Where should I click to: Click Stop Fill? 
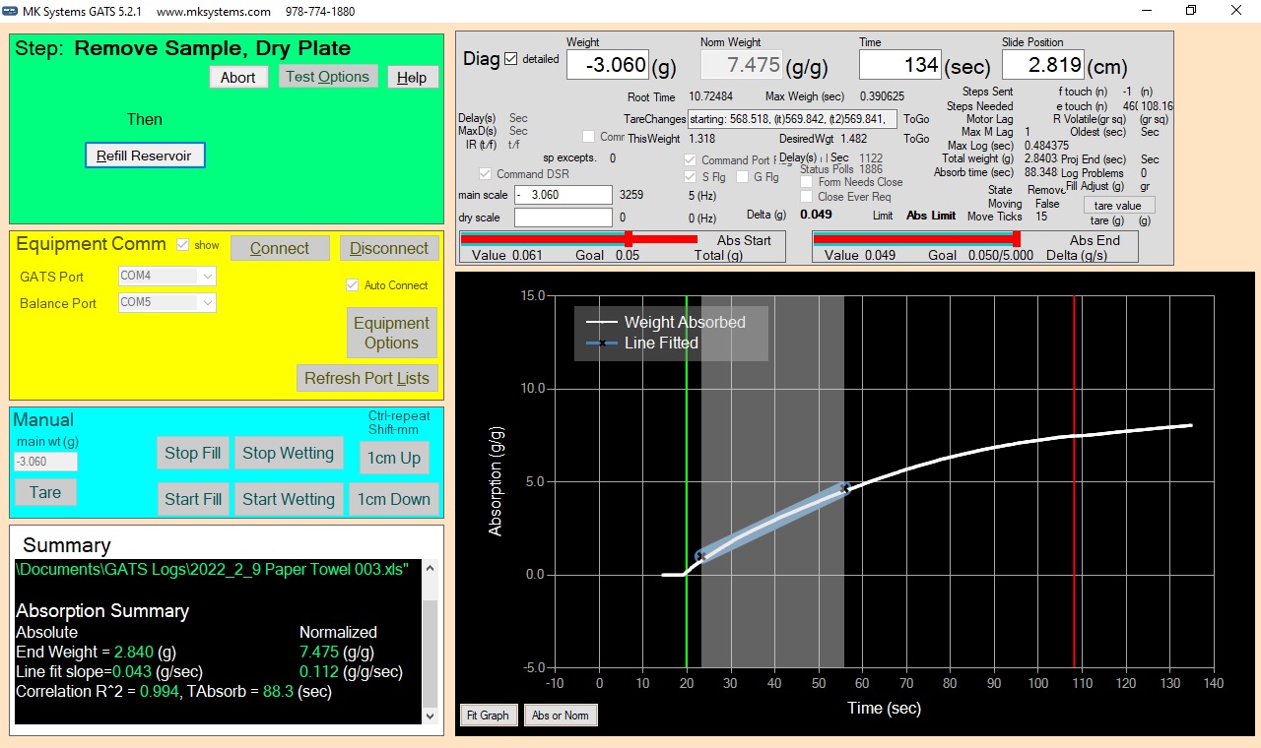tap(192, 453)
